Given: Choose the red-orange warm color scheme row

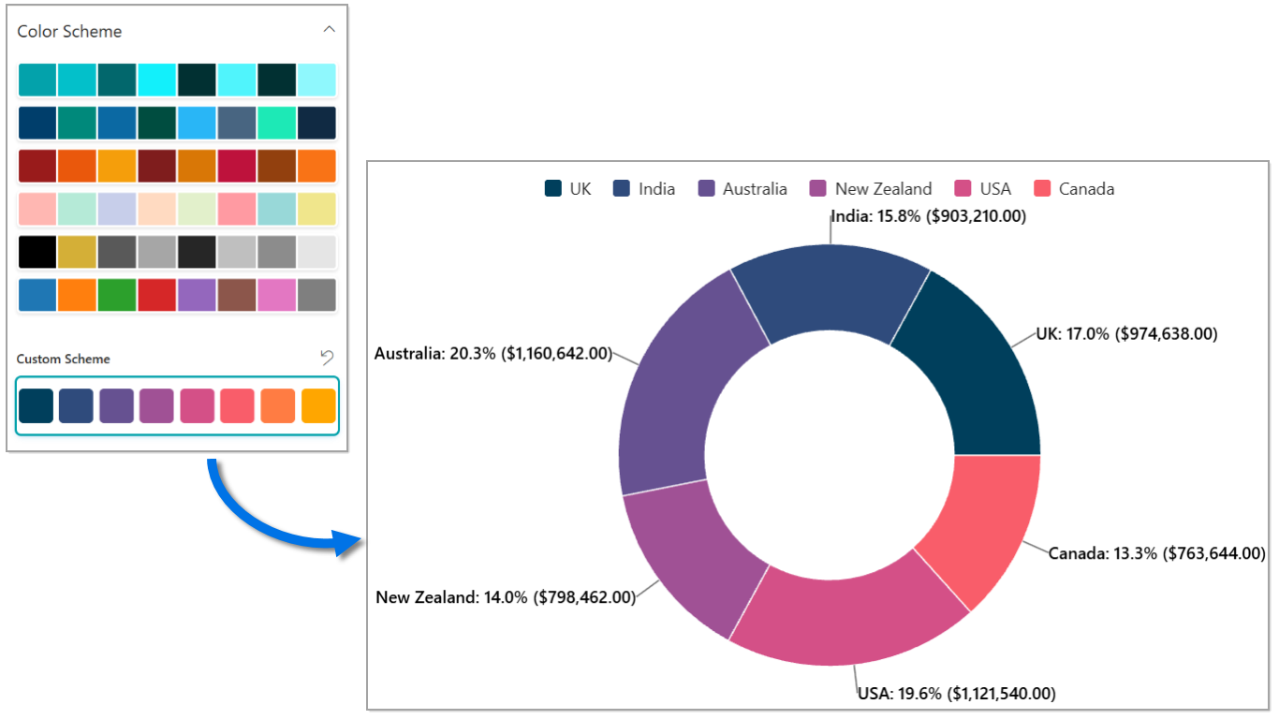Looking at the screenshot, I should [177, 166].
